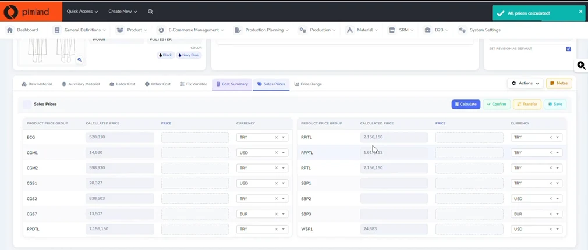Viewport: 588px width, 250px height.
Task: Open the SBP3 currency dropdown arrow
Action: pyautogui.click(x=557, y=214)
